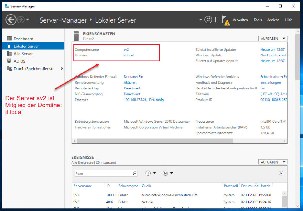This screenshot has width=303, height=211.
Task: Open Alle Server in the sidebar
Action: [33, 54]
